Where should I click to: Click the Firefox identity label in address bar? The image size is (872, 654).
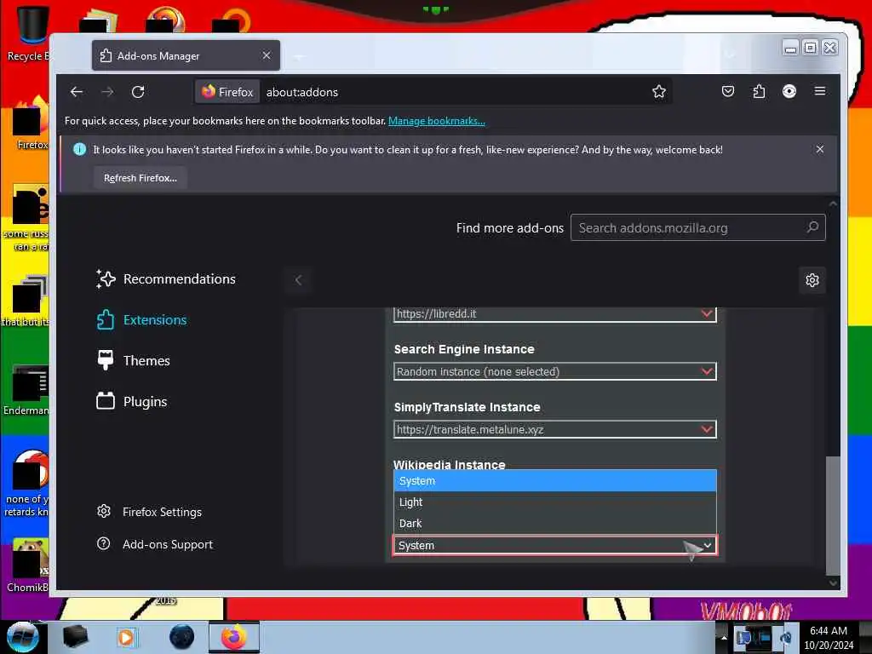(227, 92)
